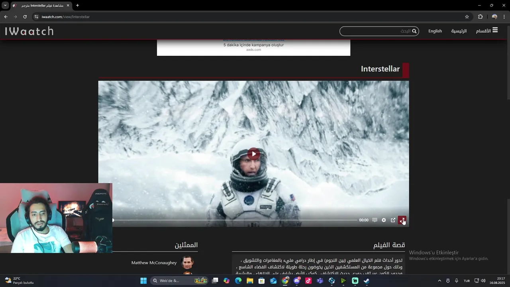Launch Copilot from the taskbar
510x287 pixels.
point(227,281)
